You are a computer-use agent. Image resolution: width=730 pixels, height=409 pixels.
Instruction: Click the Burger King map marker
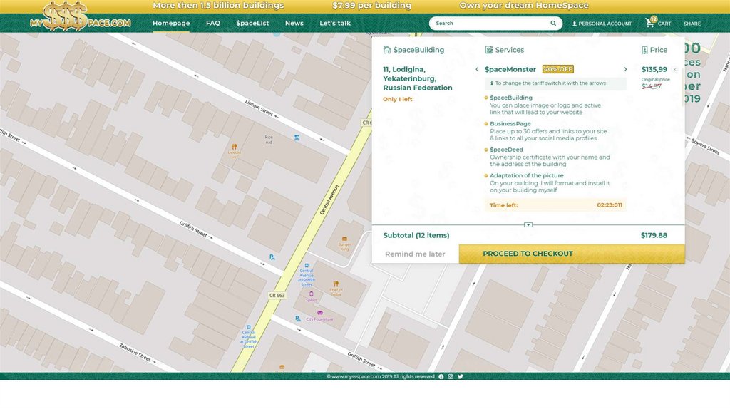coord(345,239)
